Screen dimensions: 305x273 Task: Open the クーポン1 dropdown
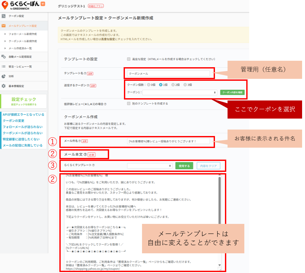point(179,92)
